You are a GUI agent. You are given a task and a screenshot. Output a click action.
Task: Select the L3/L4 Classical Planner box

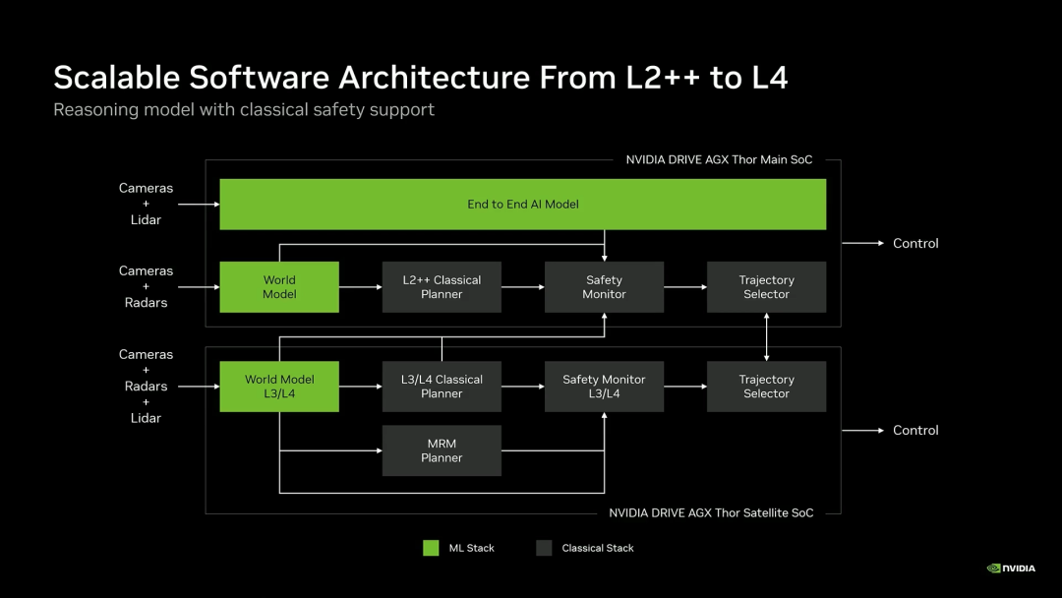coord(442,387)
